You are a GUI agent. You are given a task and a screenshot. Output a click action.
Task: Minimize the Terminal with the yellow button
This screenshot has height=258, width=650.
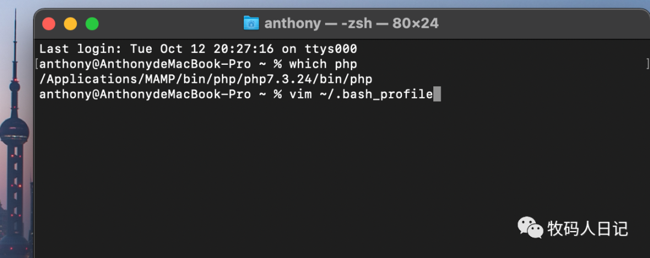tap(70, 24)
